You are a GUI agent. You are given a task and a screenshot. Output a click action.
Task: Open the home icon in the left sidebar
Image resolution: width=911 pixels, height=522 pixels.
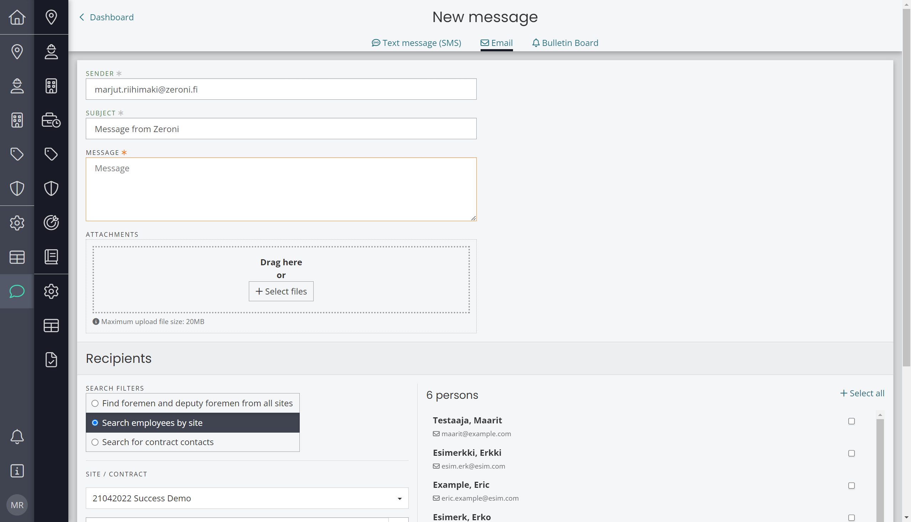click(17, 17)
